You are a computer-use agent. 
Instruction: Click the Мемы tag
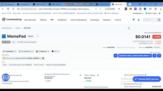pyautogui.click(x=5, y=65)
